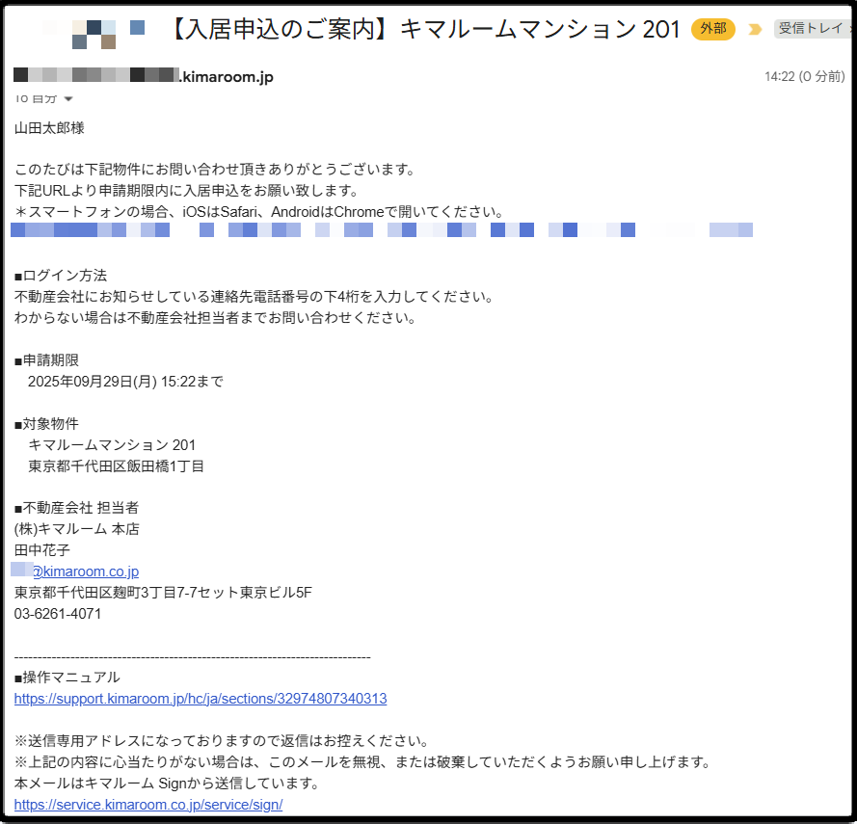Click the yellow importance marker arrow
Screen dimensions: 857x824
click(755, 29)
